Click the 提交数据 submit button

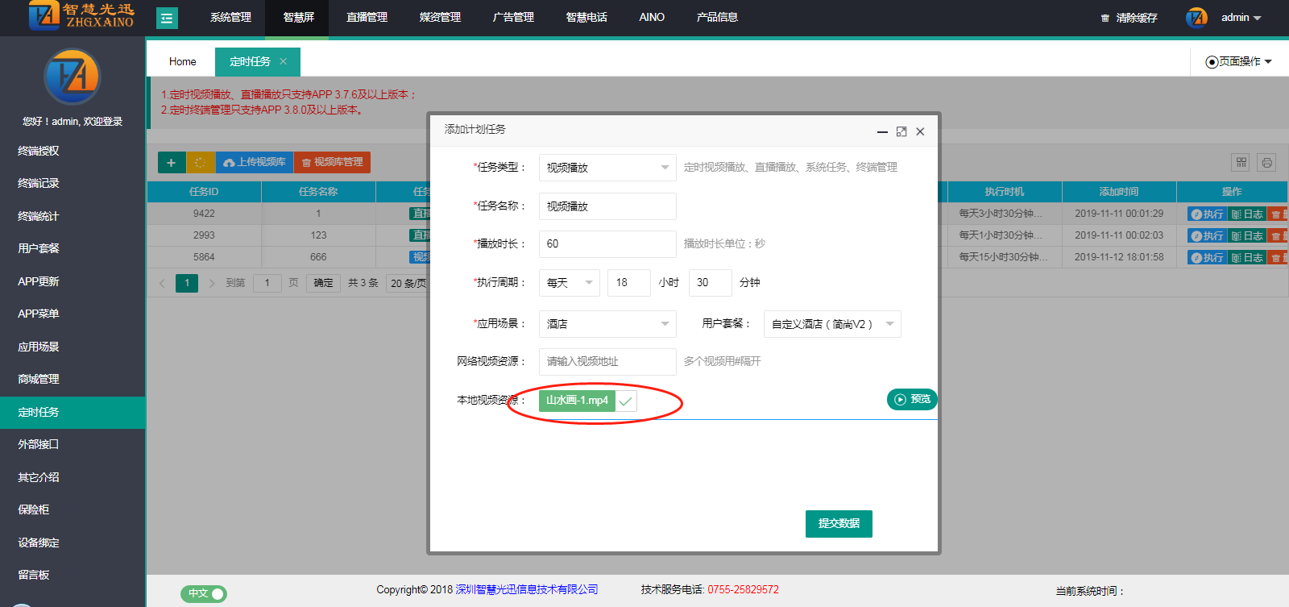pos(839,523)
